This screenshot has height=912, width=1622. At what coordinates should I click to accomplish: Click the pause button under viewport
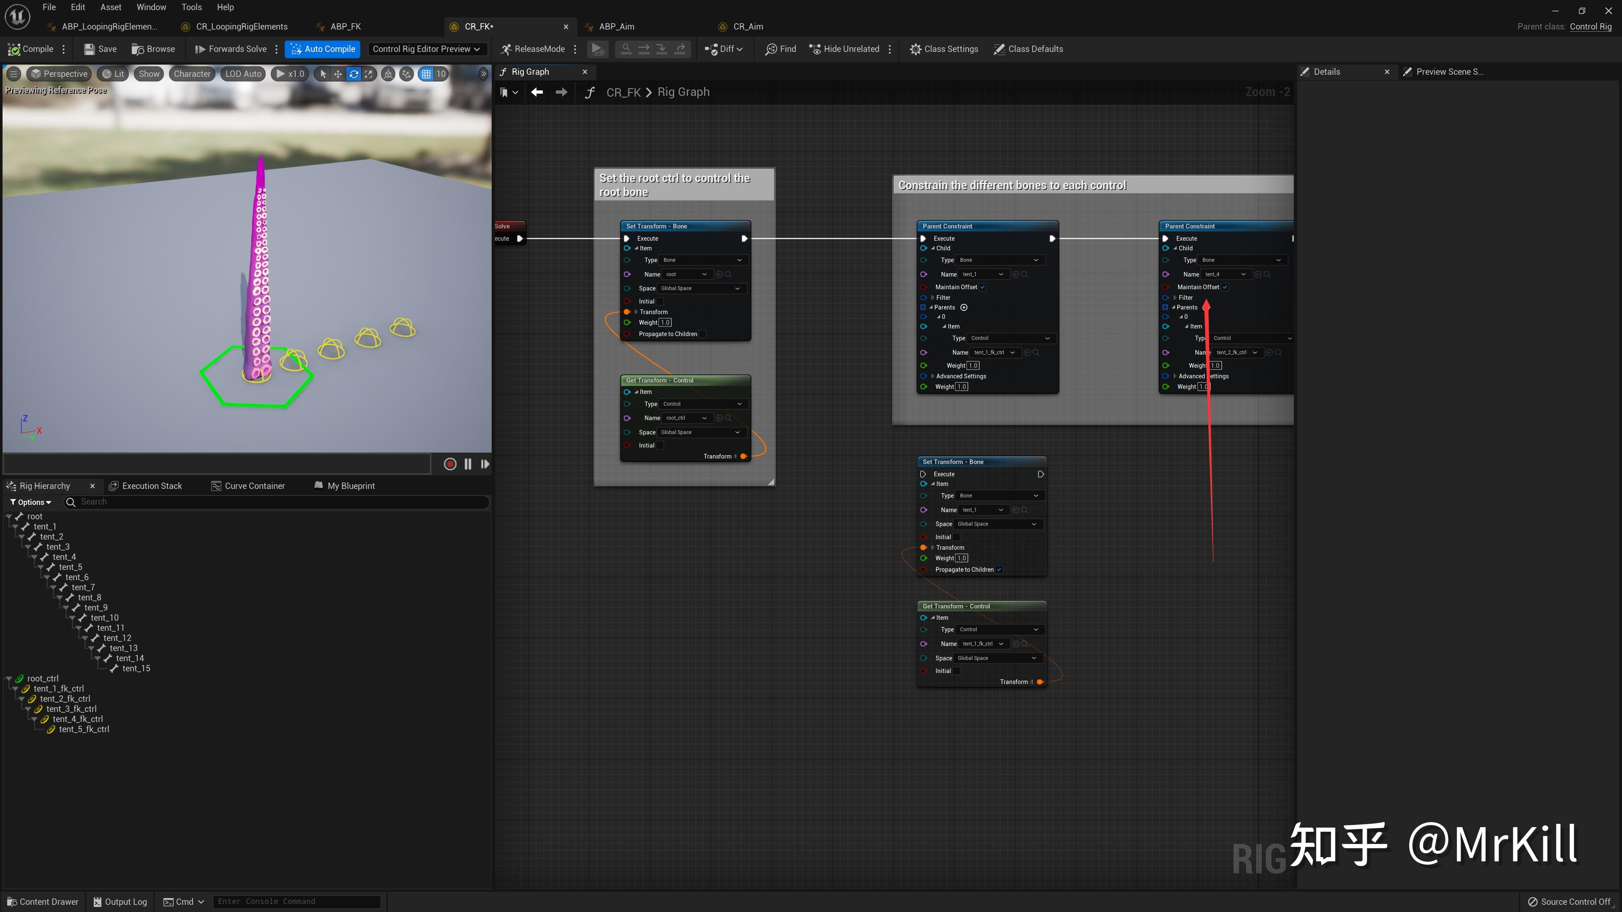tap(468, 464)
